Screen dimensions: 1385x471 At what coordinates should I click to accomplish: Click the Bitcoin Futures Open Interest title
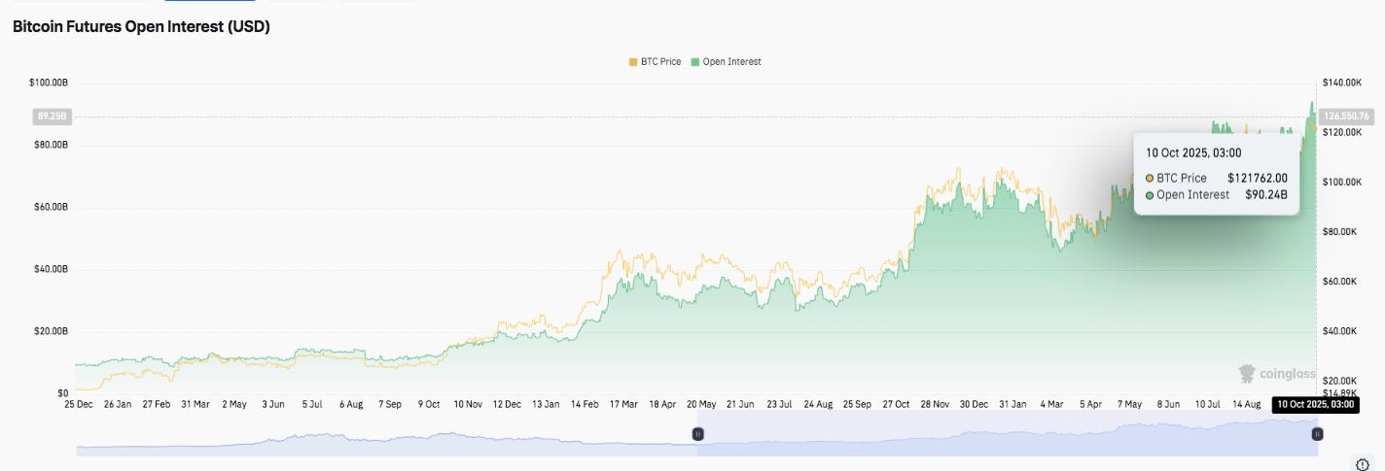141,26
